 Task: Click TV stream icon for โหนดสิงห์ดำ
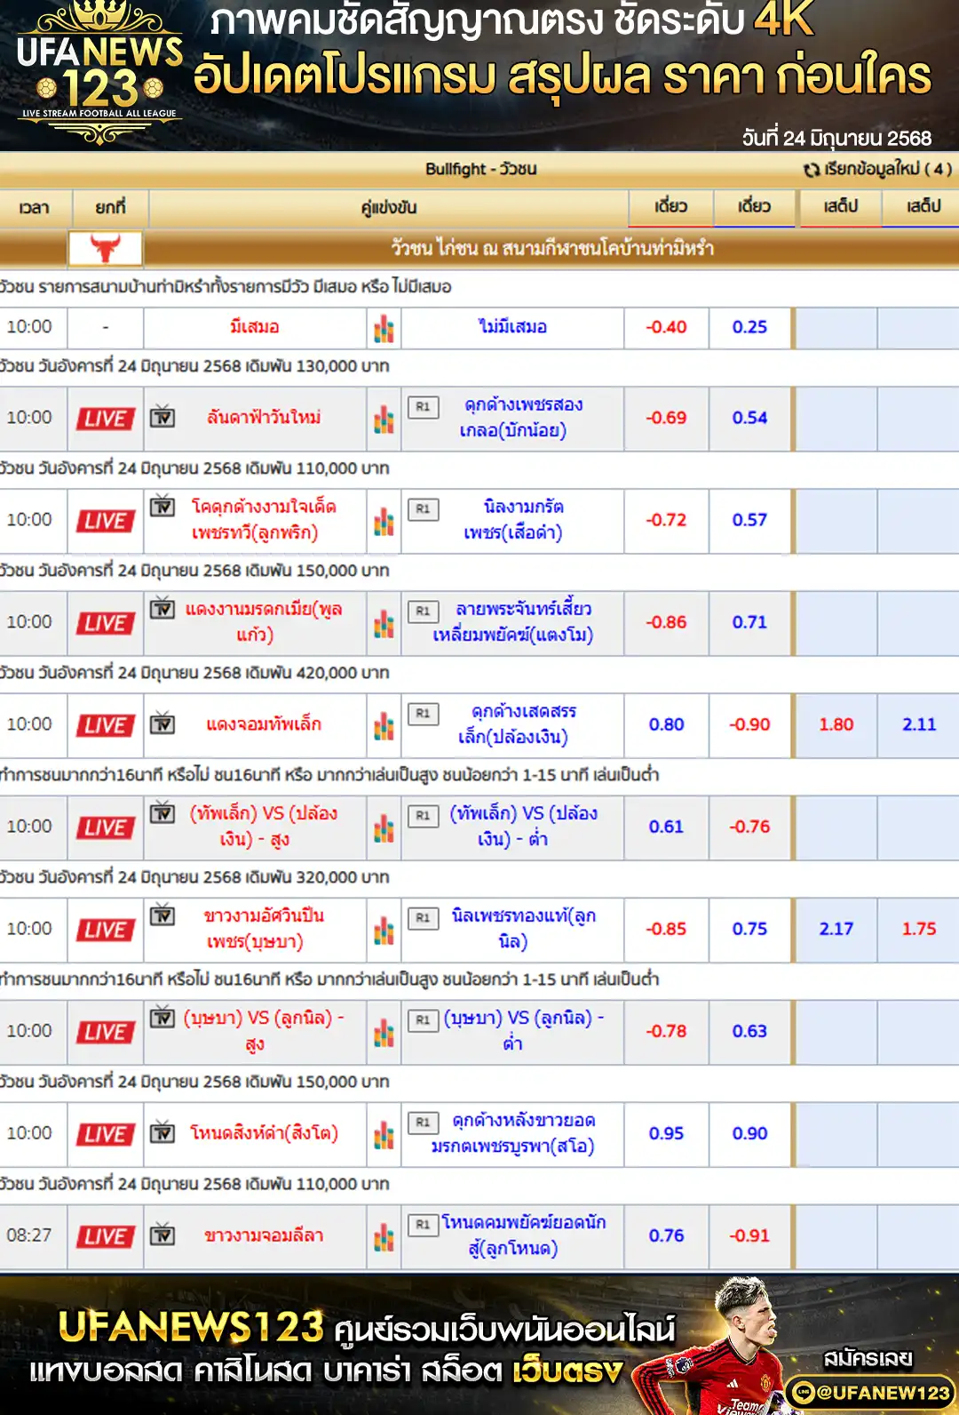(x=162, y=1132)
